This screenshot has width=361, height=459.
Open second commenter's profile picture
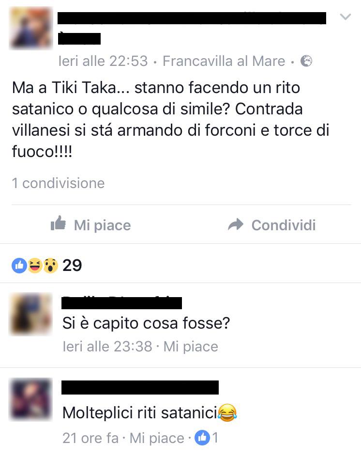(31, 399)
